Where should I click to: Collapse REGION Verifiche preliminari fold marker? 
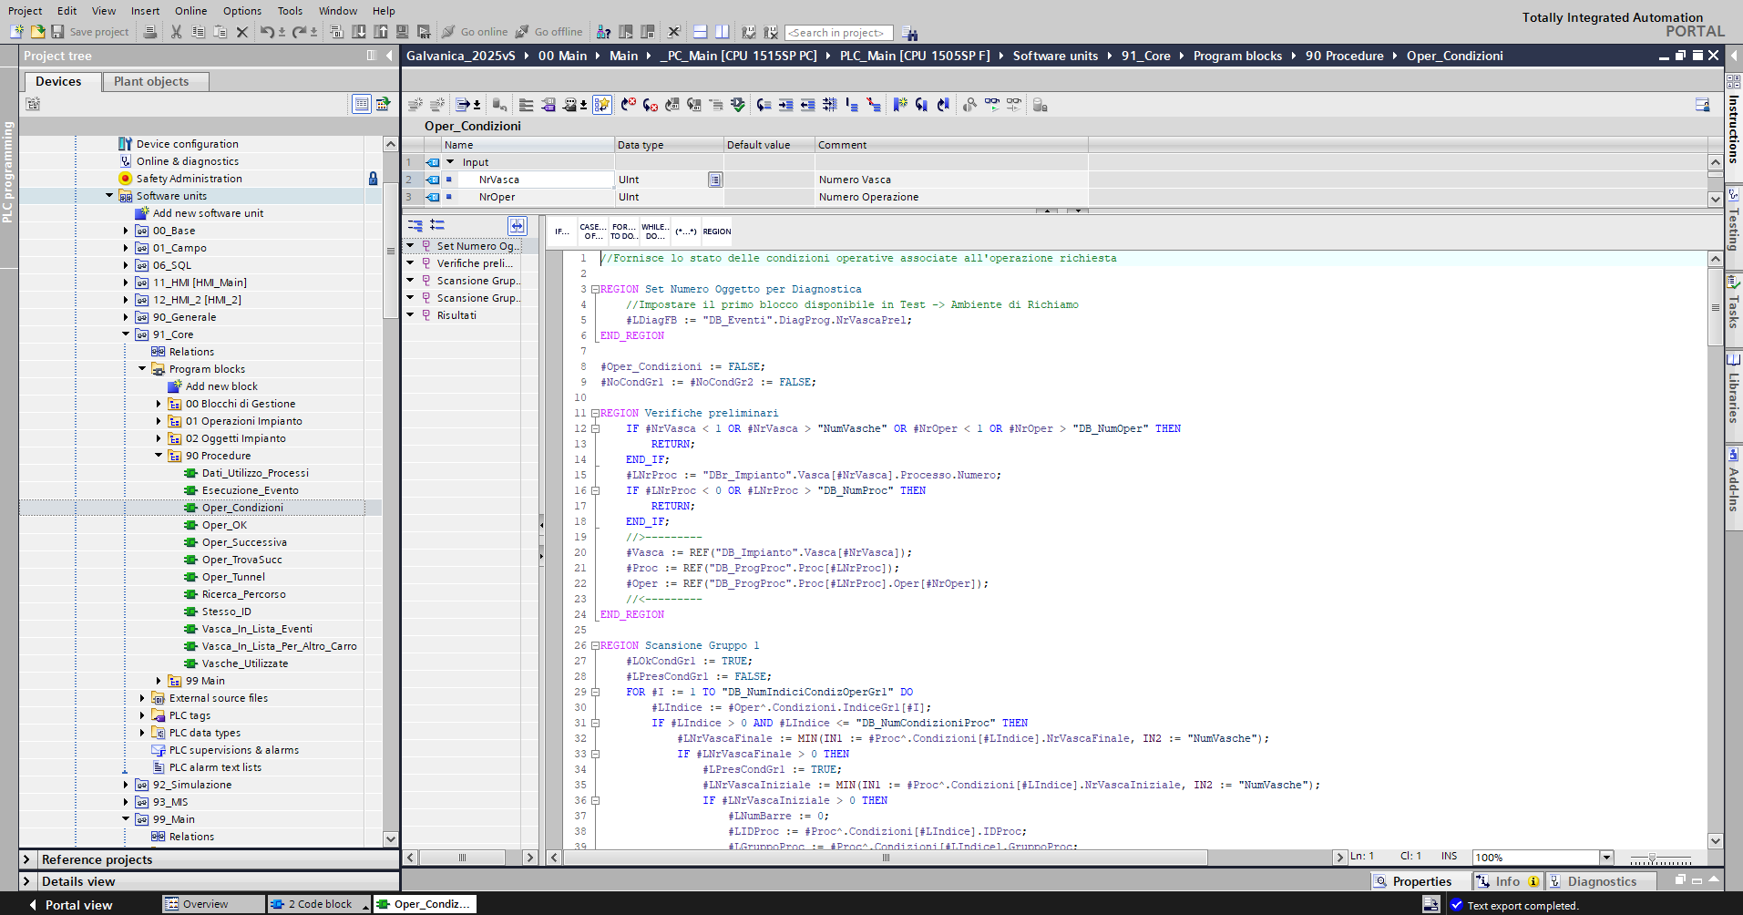[x=594, y=413]
